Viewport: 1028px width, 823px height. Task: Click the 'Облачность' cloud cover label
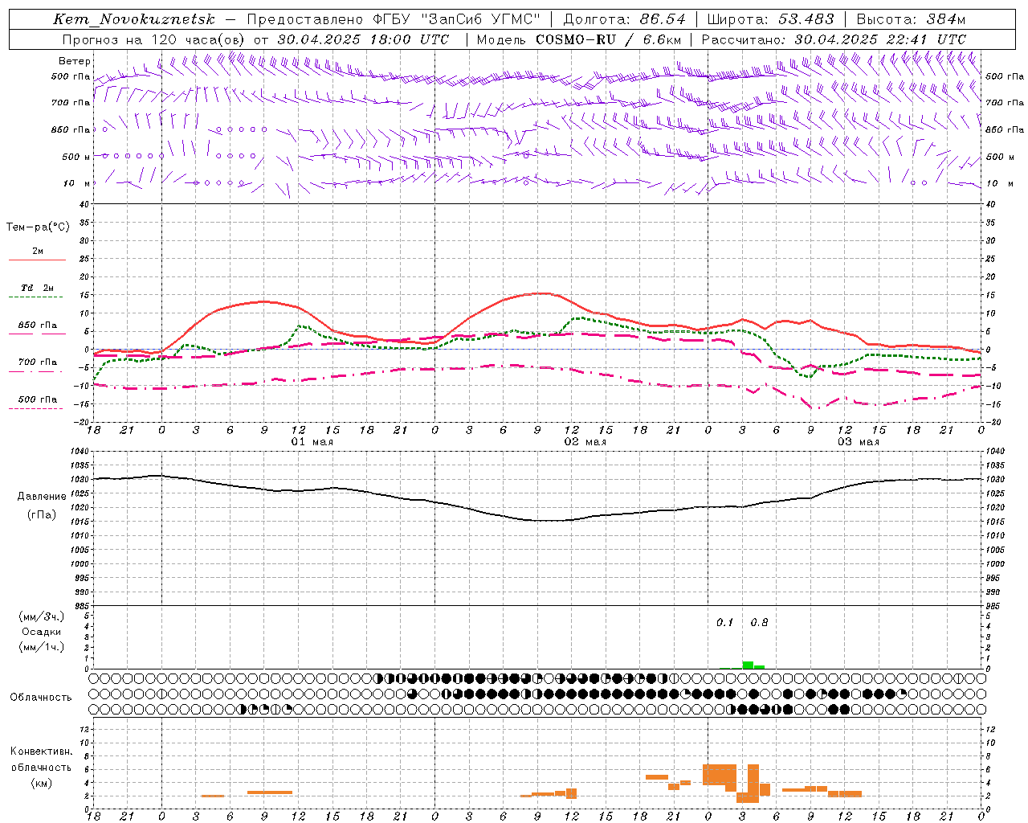41,698
